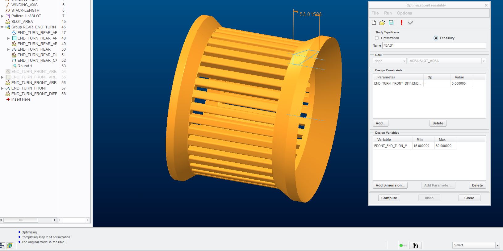This screenshot has height=251, width=503.
Task: Click model tree scrollbar right arrow
Action: 55,220
